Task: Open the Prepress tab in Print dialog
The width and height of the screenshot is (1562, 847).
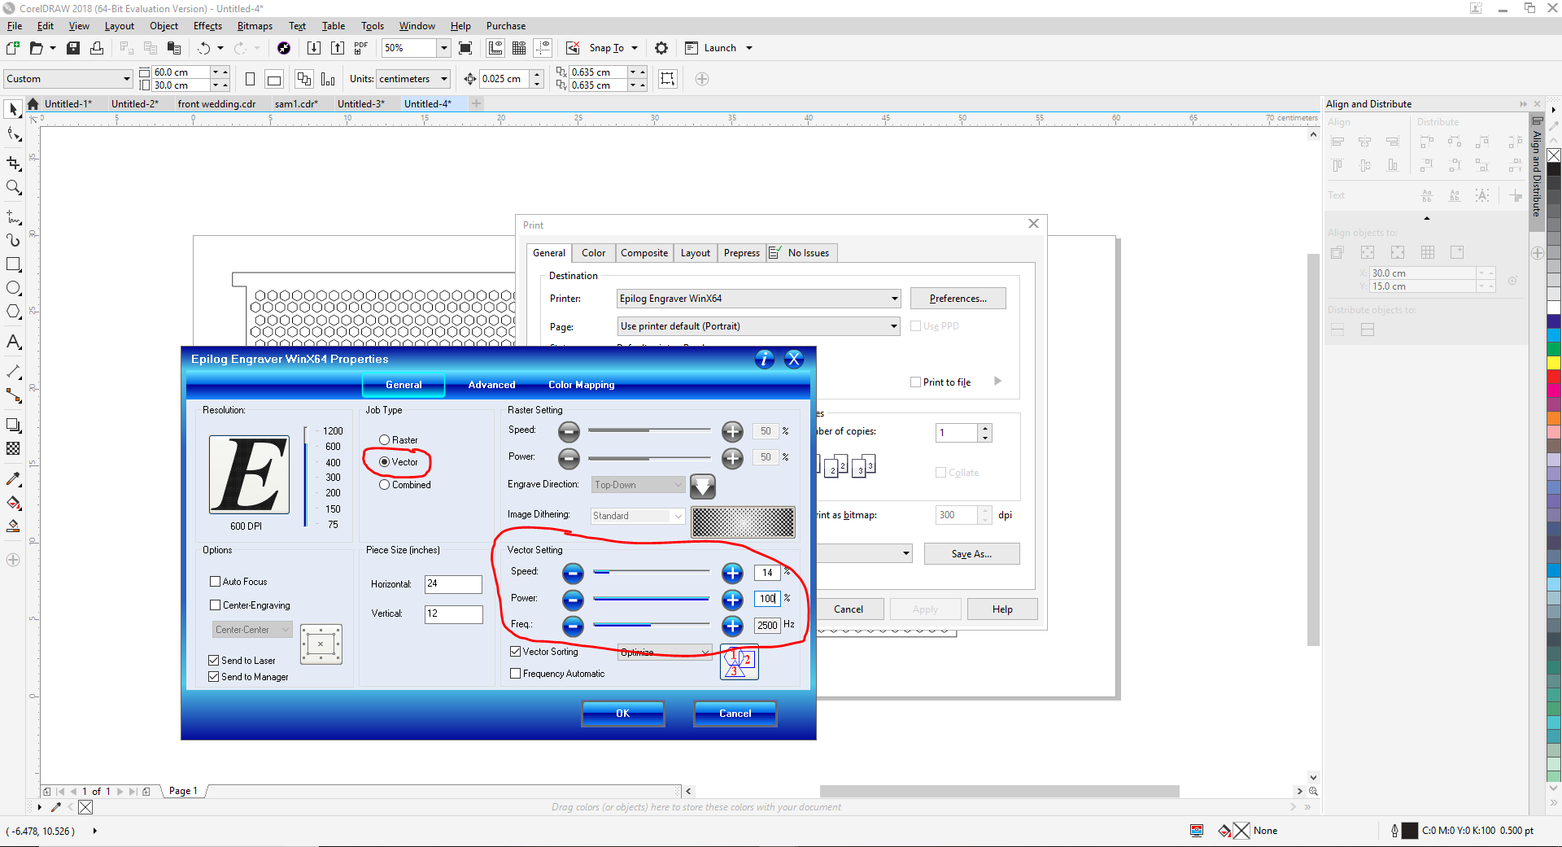Action: (x=742, y=253)
